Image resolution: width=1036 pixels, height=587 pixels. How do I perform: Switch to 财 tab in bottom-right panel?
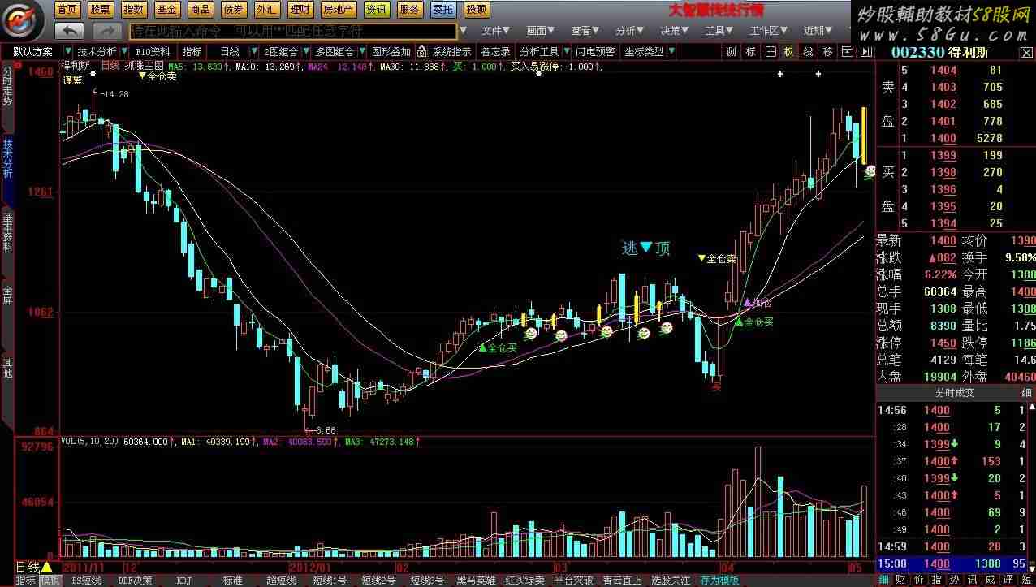tap(901, 581)
